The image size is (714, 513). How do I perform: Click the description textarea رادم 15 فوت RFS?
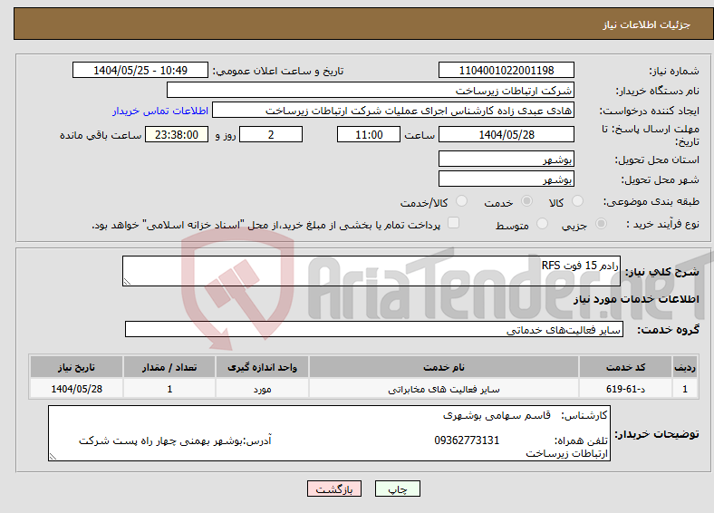pos(371,271)
